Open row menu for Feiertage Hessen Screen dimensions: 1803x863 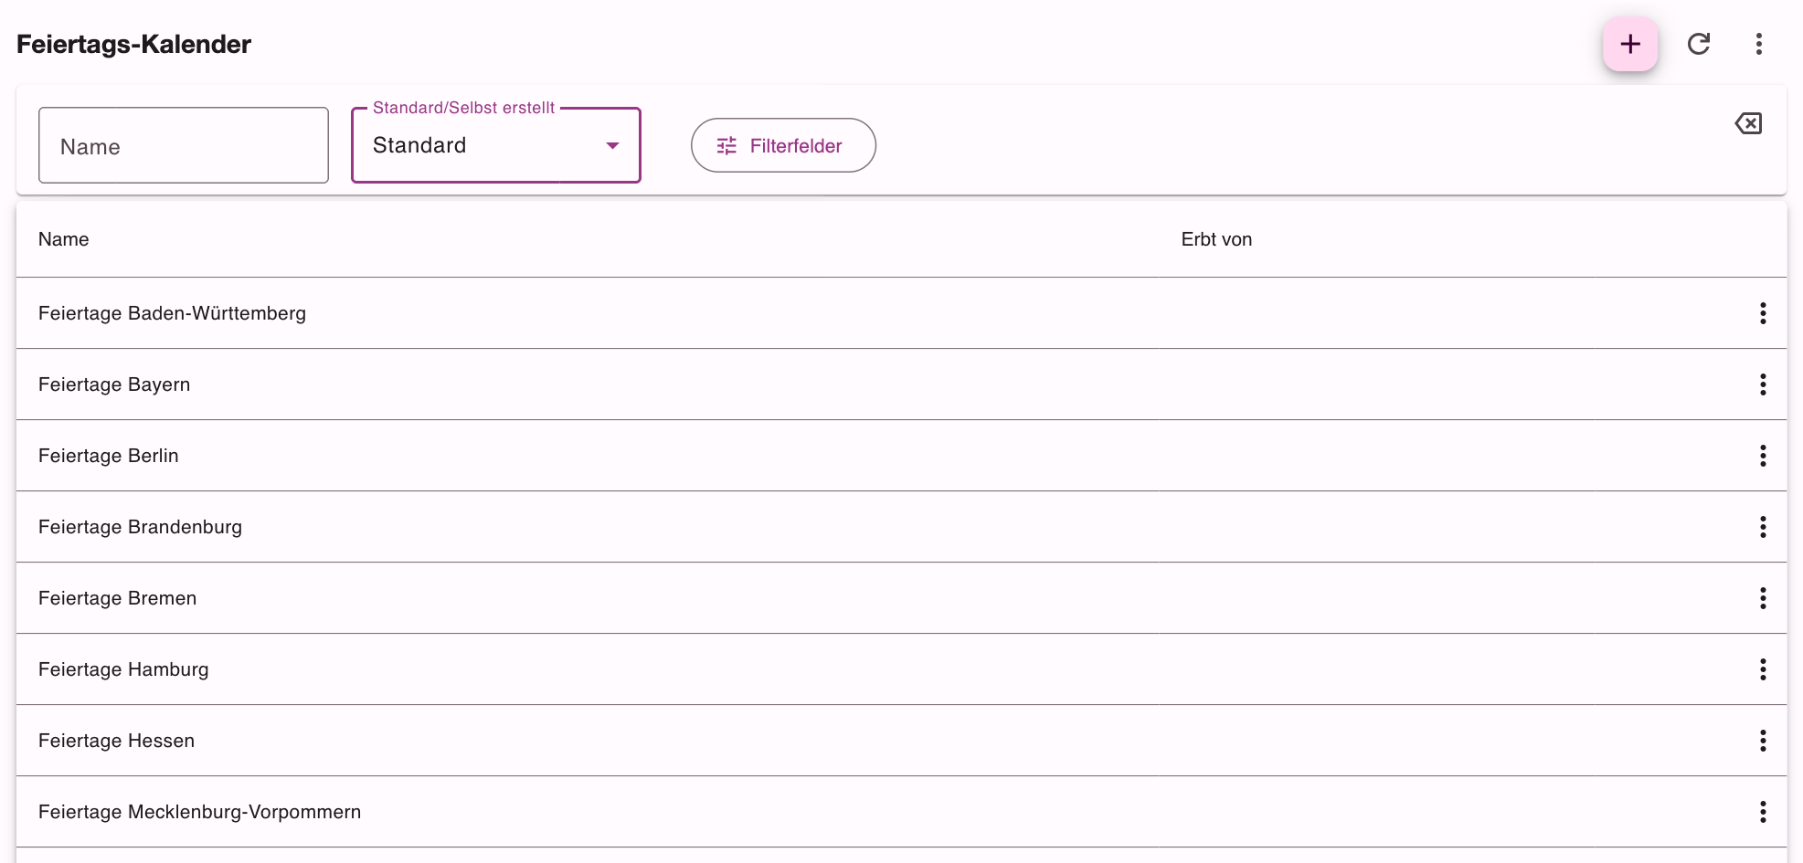(1763, 741)
